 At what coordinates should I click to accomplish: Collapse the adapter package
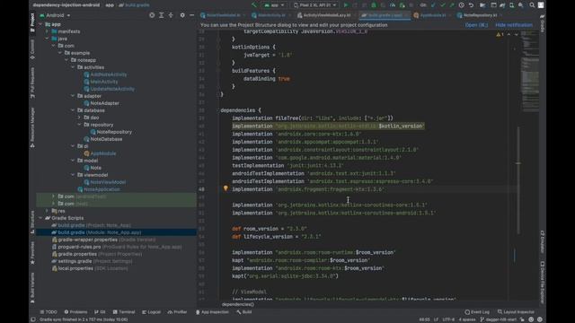(x=73, y=96)
